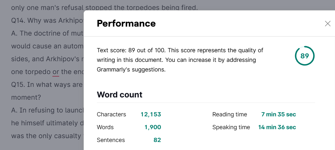Click the Reading time label
Screen dimensions: 335x150
point(230,114)
